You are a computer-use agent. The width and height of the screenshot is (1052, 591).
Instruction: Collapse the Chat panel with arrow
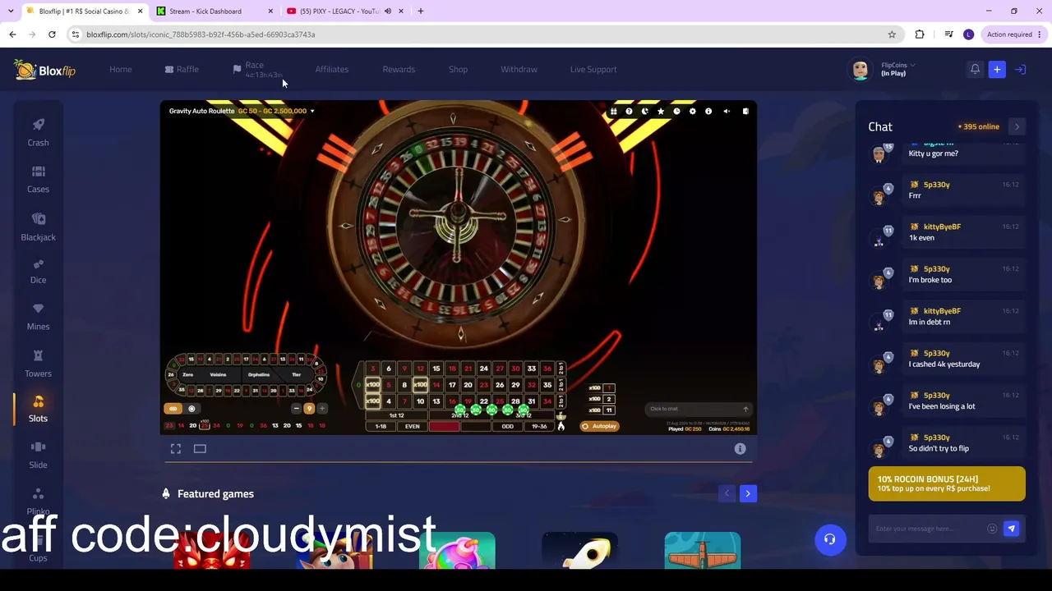coord(1017,126)
